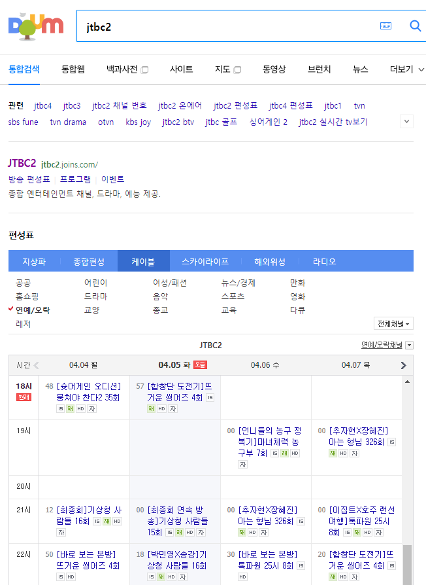Select the 드라마 category
This screenshot has width=426, height=585.
click(x=95, y=296)
